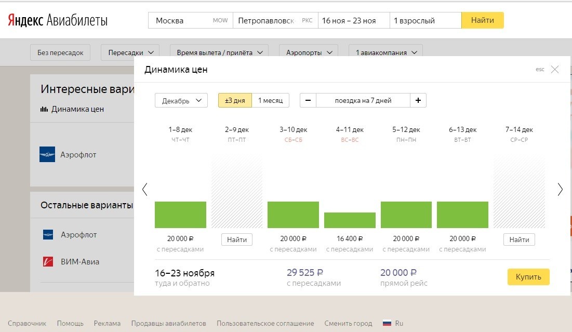The height and width of the screenshot is (332, 572).
Task: Switch to the 1 месяц view
Action: click(x=270, y=100)
